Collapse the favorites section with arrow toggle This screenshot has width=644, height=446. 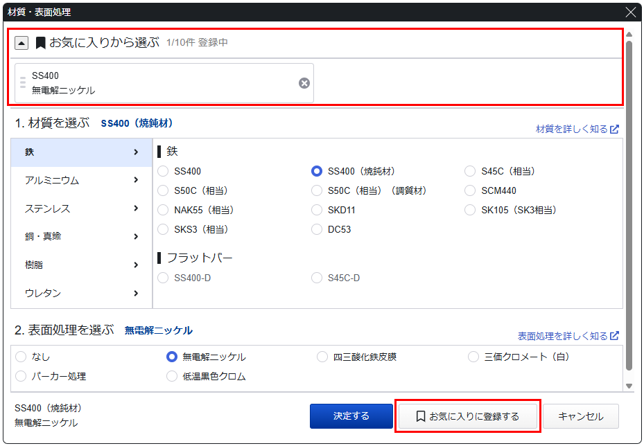21,43
